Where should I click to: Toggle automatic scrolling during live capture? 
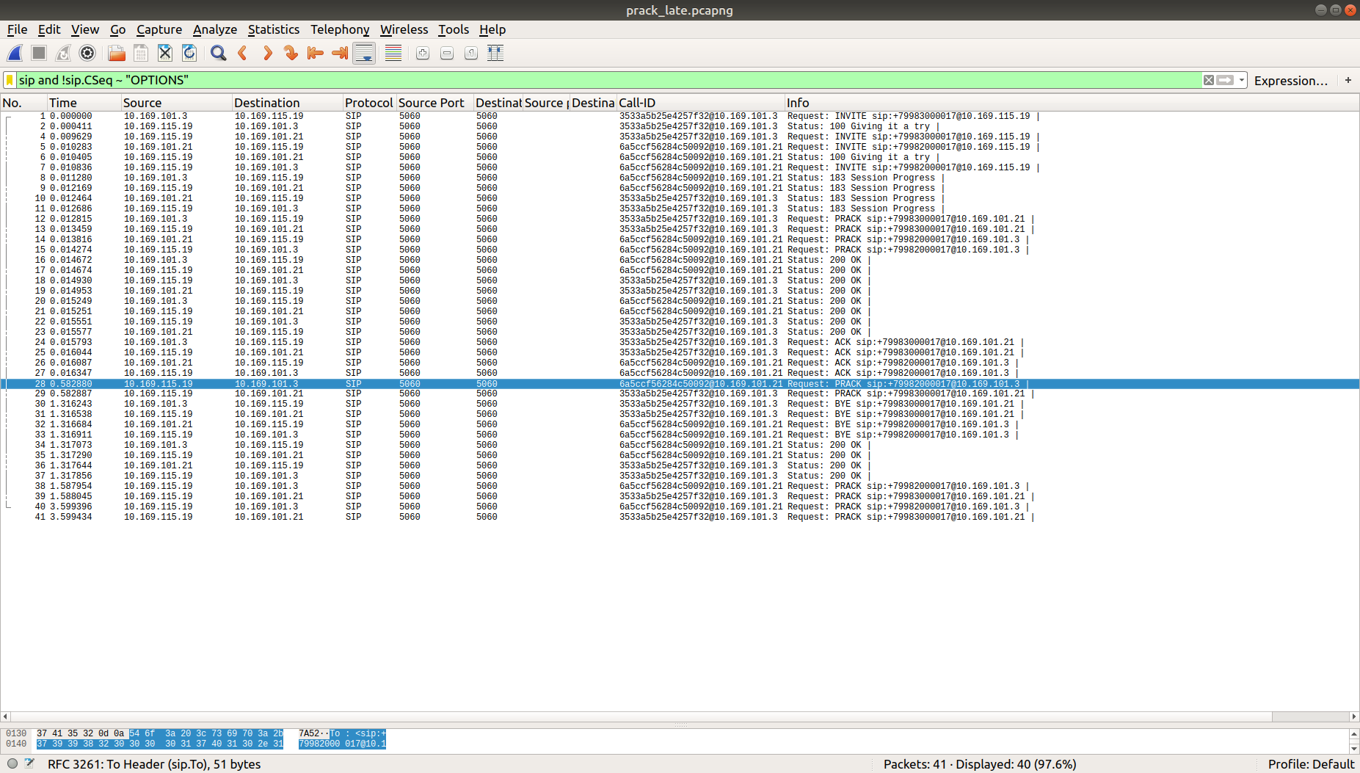[363, 53]
